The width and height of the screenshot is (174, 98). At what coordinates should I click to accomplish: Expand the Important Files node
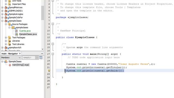tap(6, 4)
